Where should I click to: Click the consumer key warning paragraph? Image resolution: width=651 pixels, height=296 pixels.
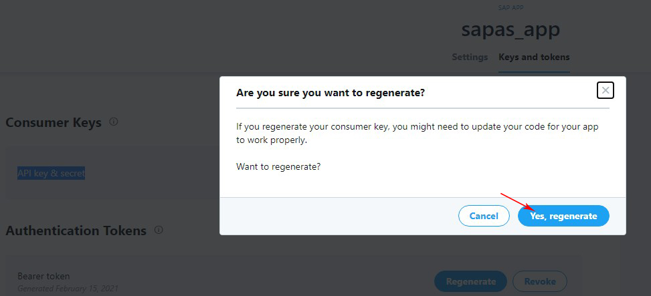tap(417, 133)
